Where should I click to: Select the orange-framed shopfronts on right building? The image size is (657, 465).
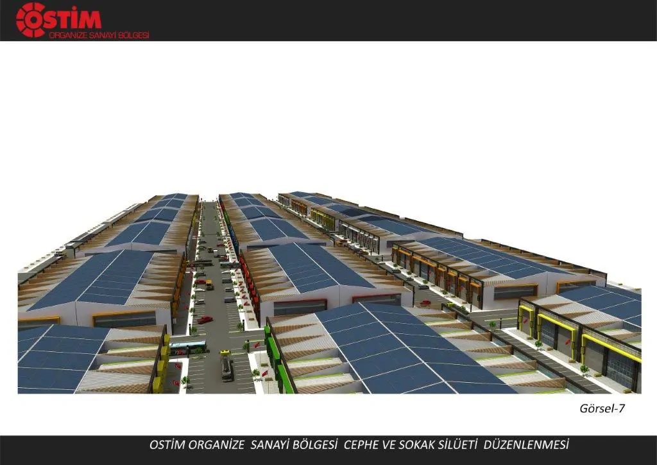tap(437, 270)
